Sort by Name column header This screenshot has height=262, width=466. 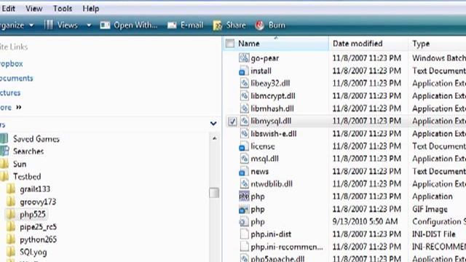pyautogui.click(x=277, y=44)
